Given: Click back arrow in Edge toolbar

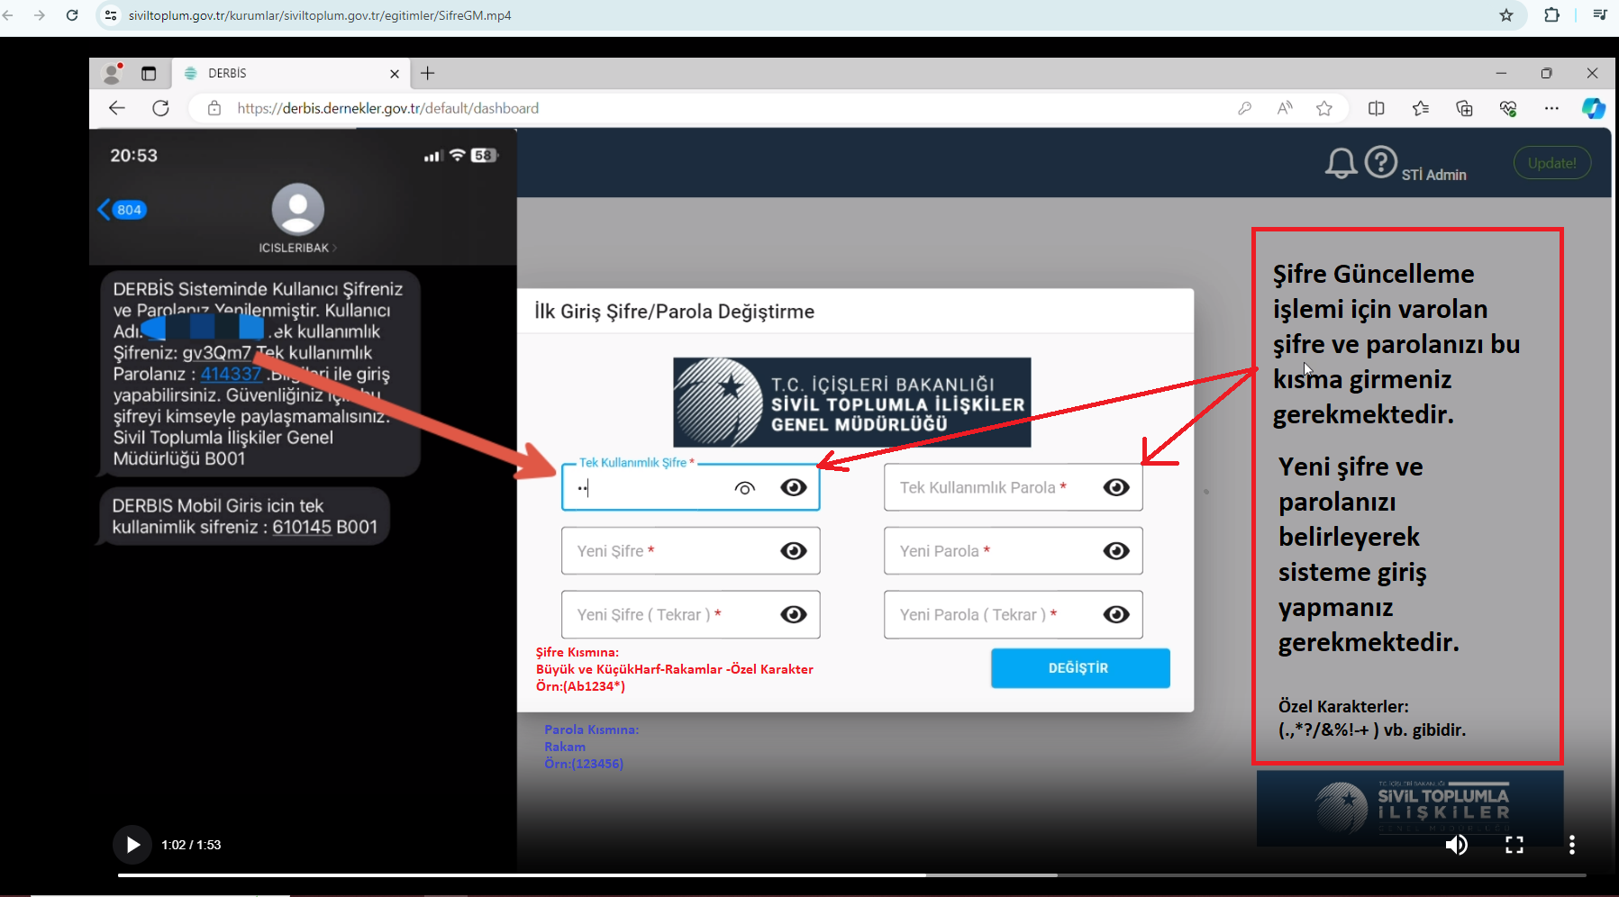Looking at the screenshot, I should pos(117,108).
